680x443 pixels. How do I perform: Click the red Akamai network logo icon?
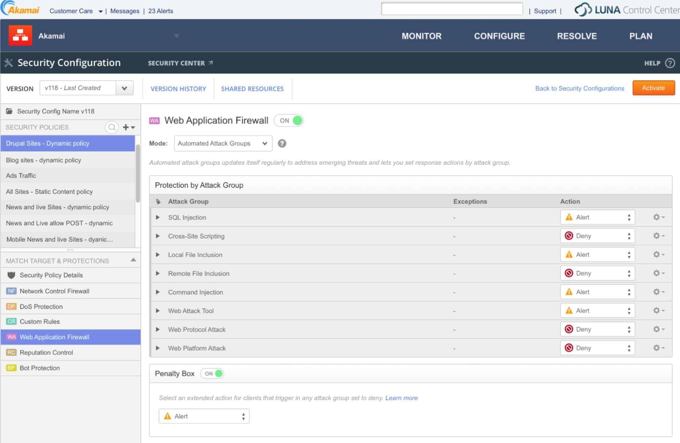[x=20, y=35]
